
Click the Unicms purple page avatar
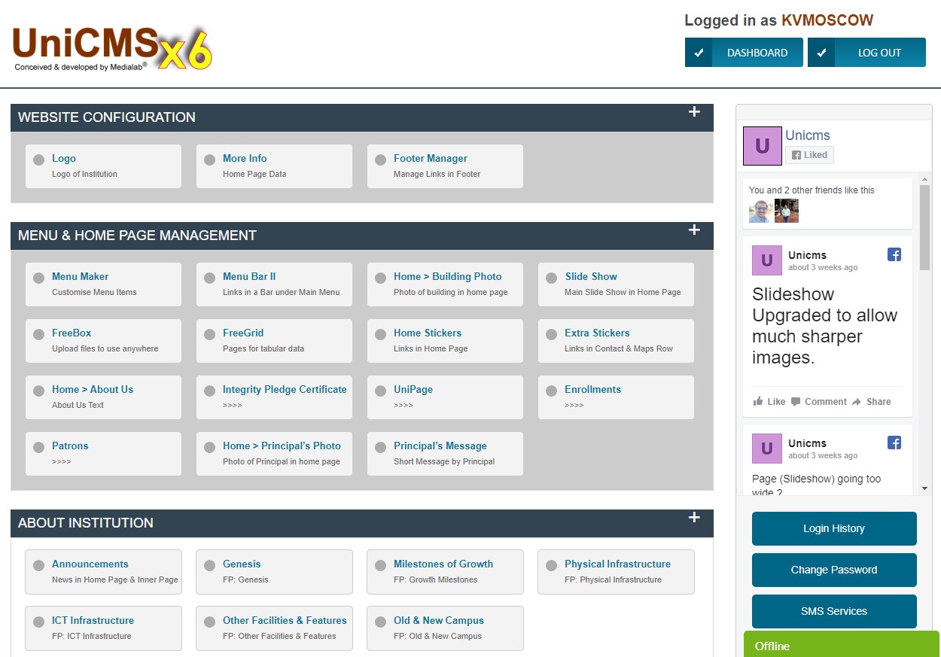click(763, 146)
